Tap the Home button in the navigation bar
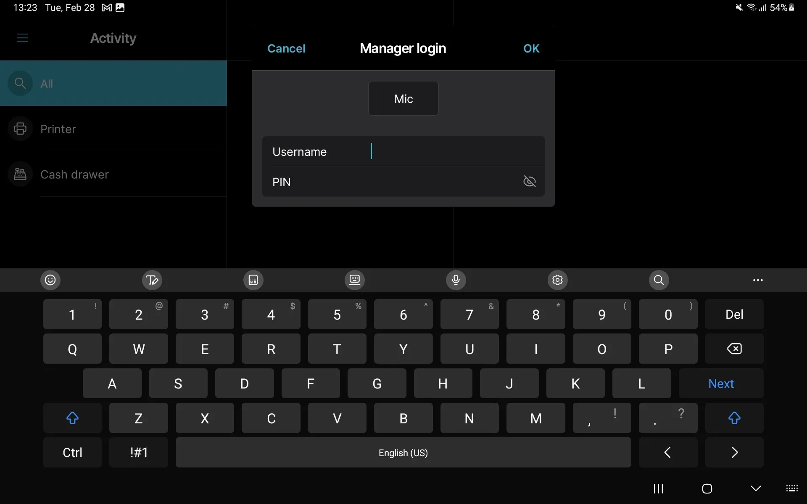The height and width of the screenshot is (504, 807). click(707, 488)
